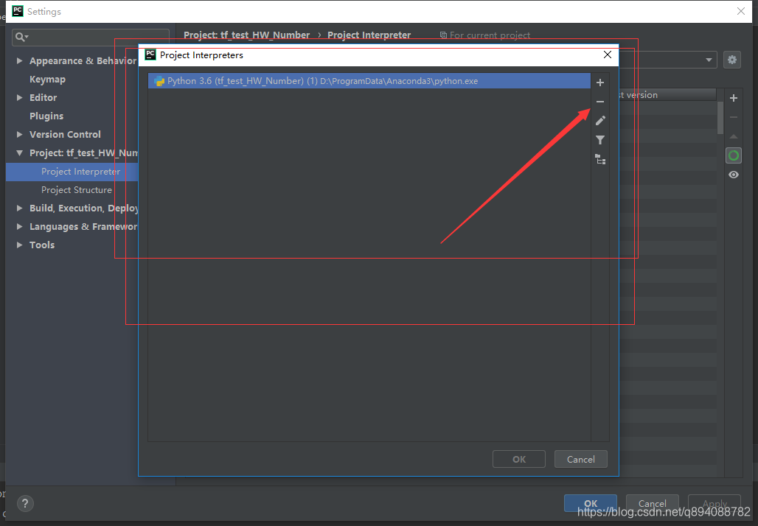The height and width of the screenshot is (526, 758).
Task: Collapse the Project: tf_test_HW_Number section
Action: [x=19, y=153]
